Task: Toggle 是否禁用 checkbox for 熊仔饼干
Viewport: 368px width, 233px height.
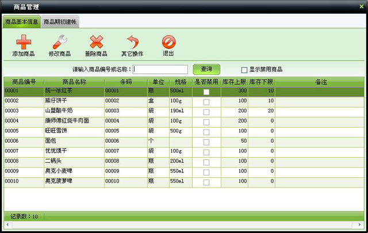Action: 206,101
